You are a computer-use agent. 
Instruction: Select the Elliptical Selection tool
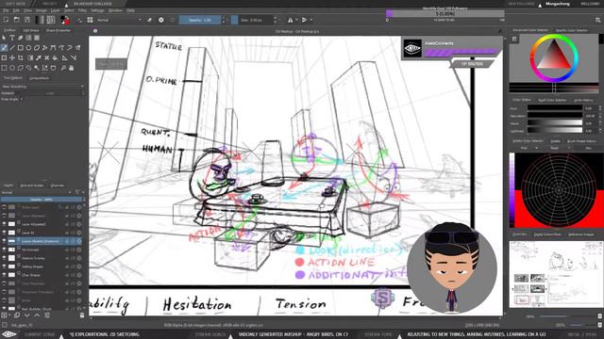(x=12, y=68)
